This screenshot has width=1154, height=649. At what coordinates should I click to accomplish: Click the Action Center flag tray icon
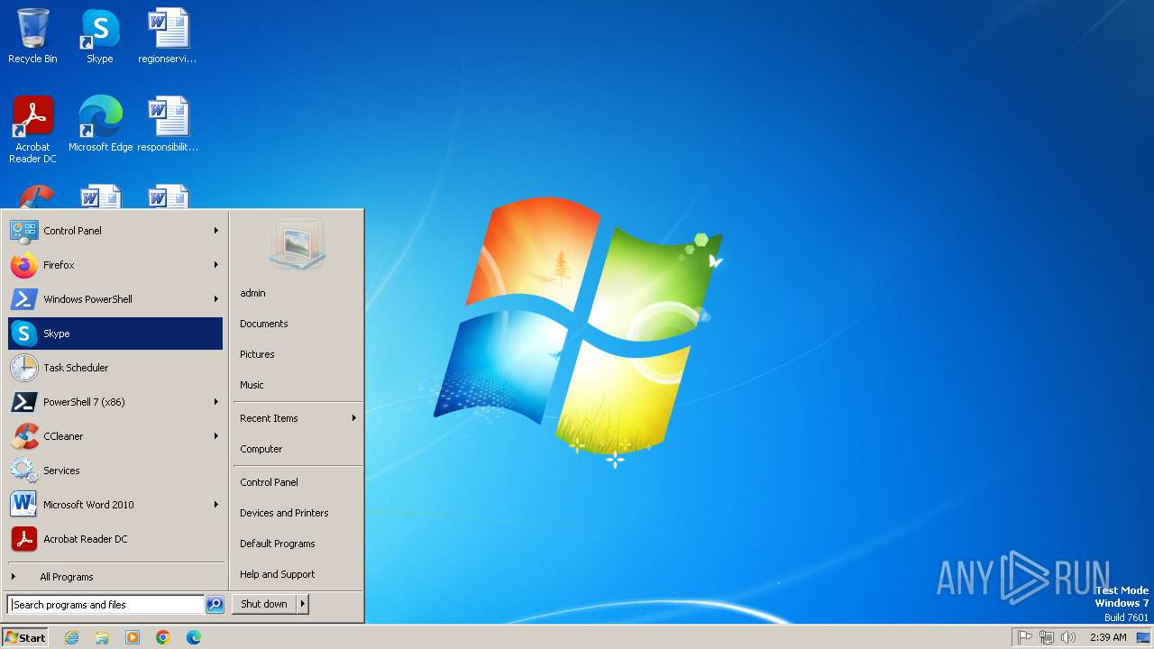coord(1025,637)
